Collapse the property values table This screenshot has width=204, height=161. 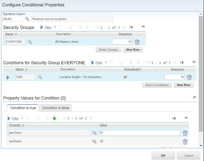coord(186,118)
